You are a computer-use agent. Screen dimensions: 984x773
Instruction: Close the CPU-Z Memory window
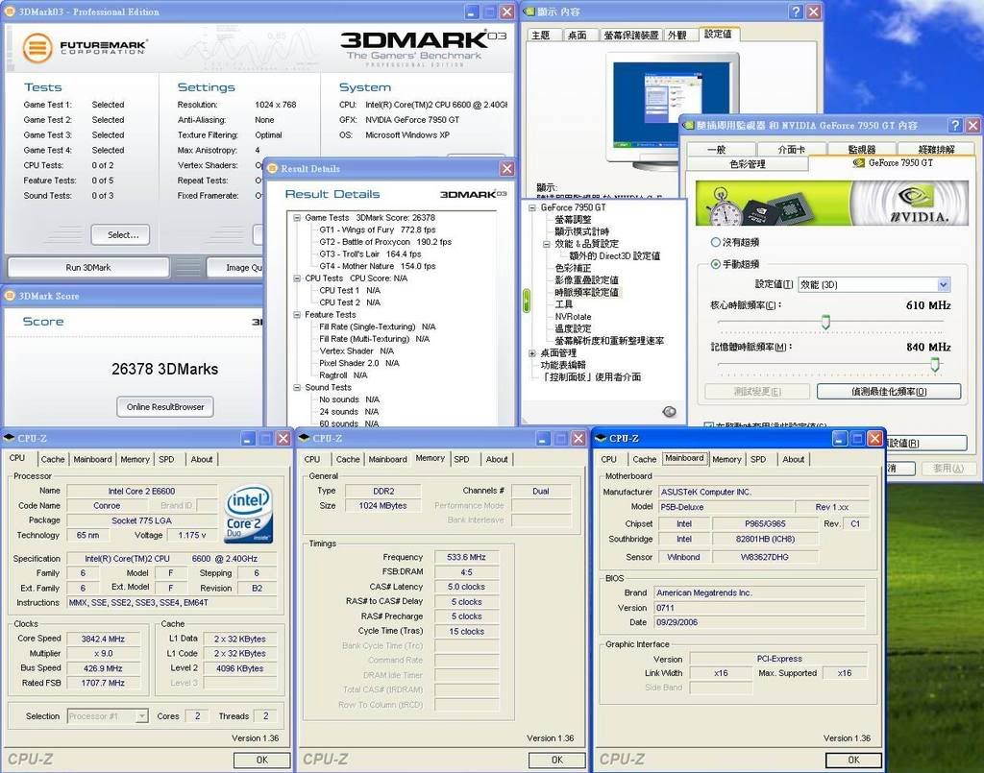578,438
